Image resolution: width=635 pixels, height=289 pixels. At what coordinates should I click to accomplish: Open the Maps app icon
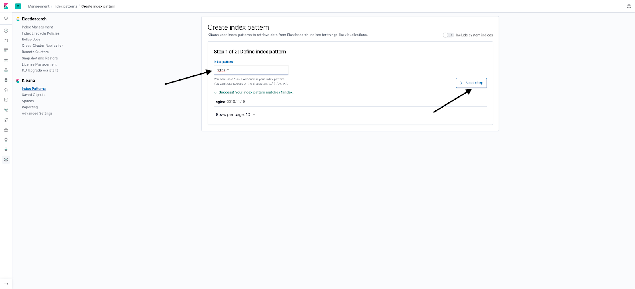coord(6,70)
